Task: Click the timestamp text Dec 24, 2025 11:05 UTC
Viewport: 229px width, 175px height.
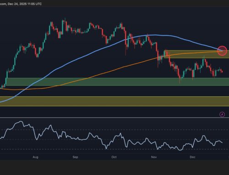Action: (25, 4)
